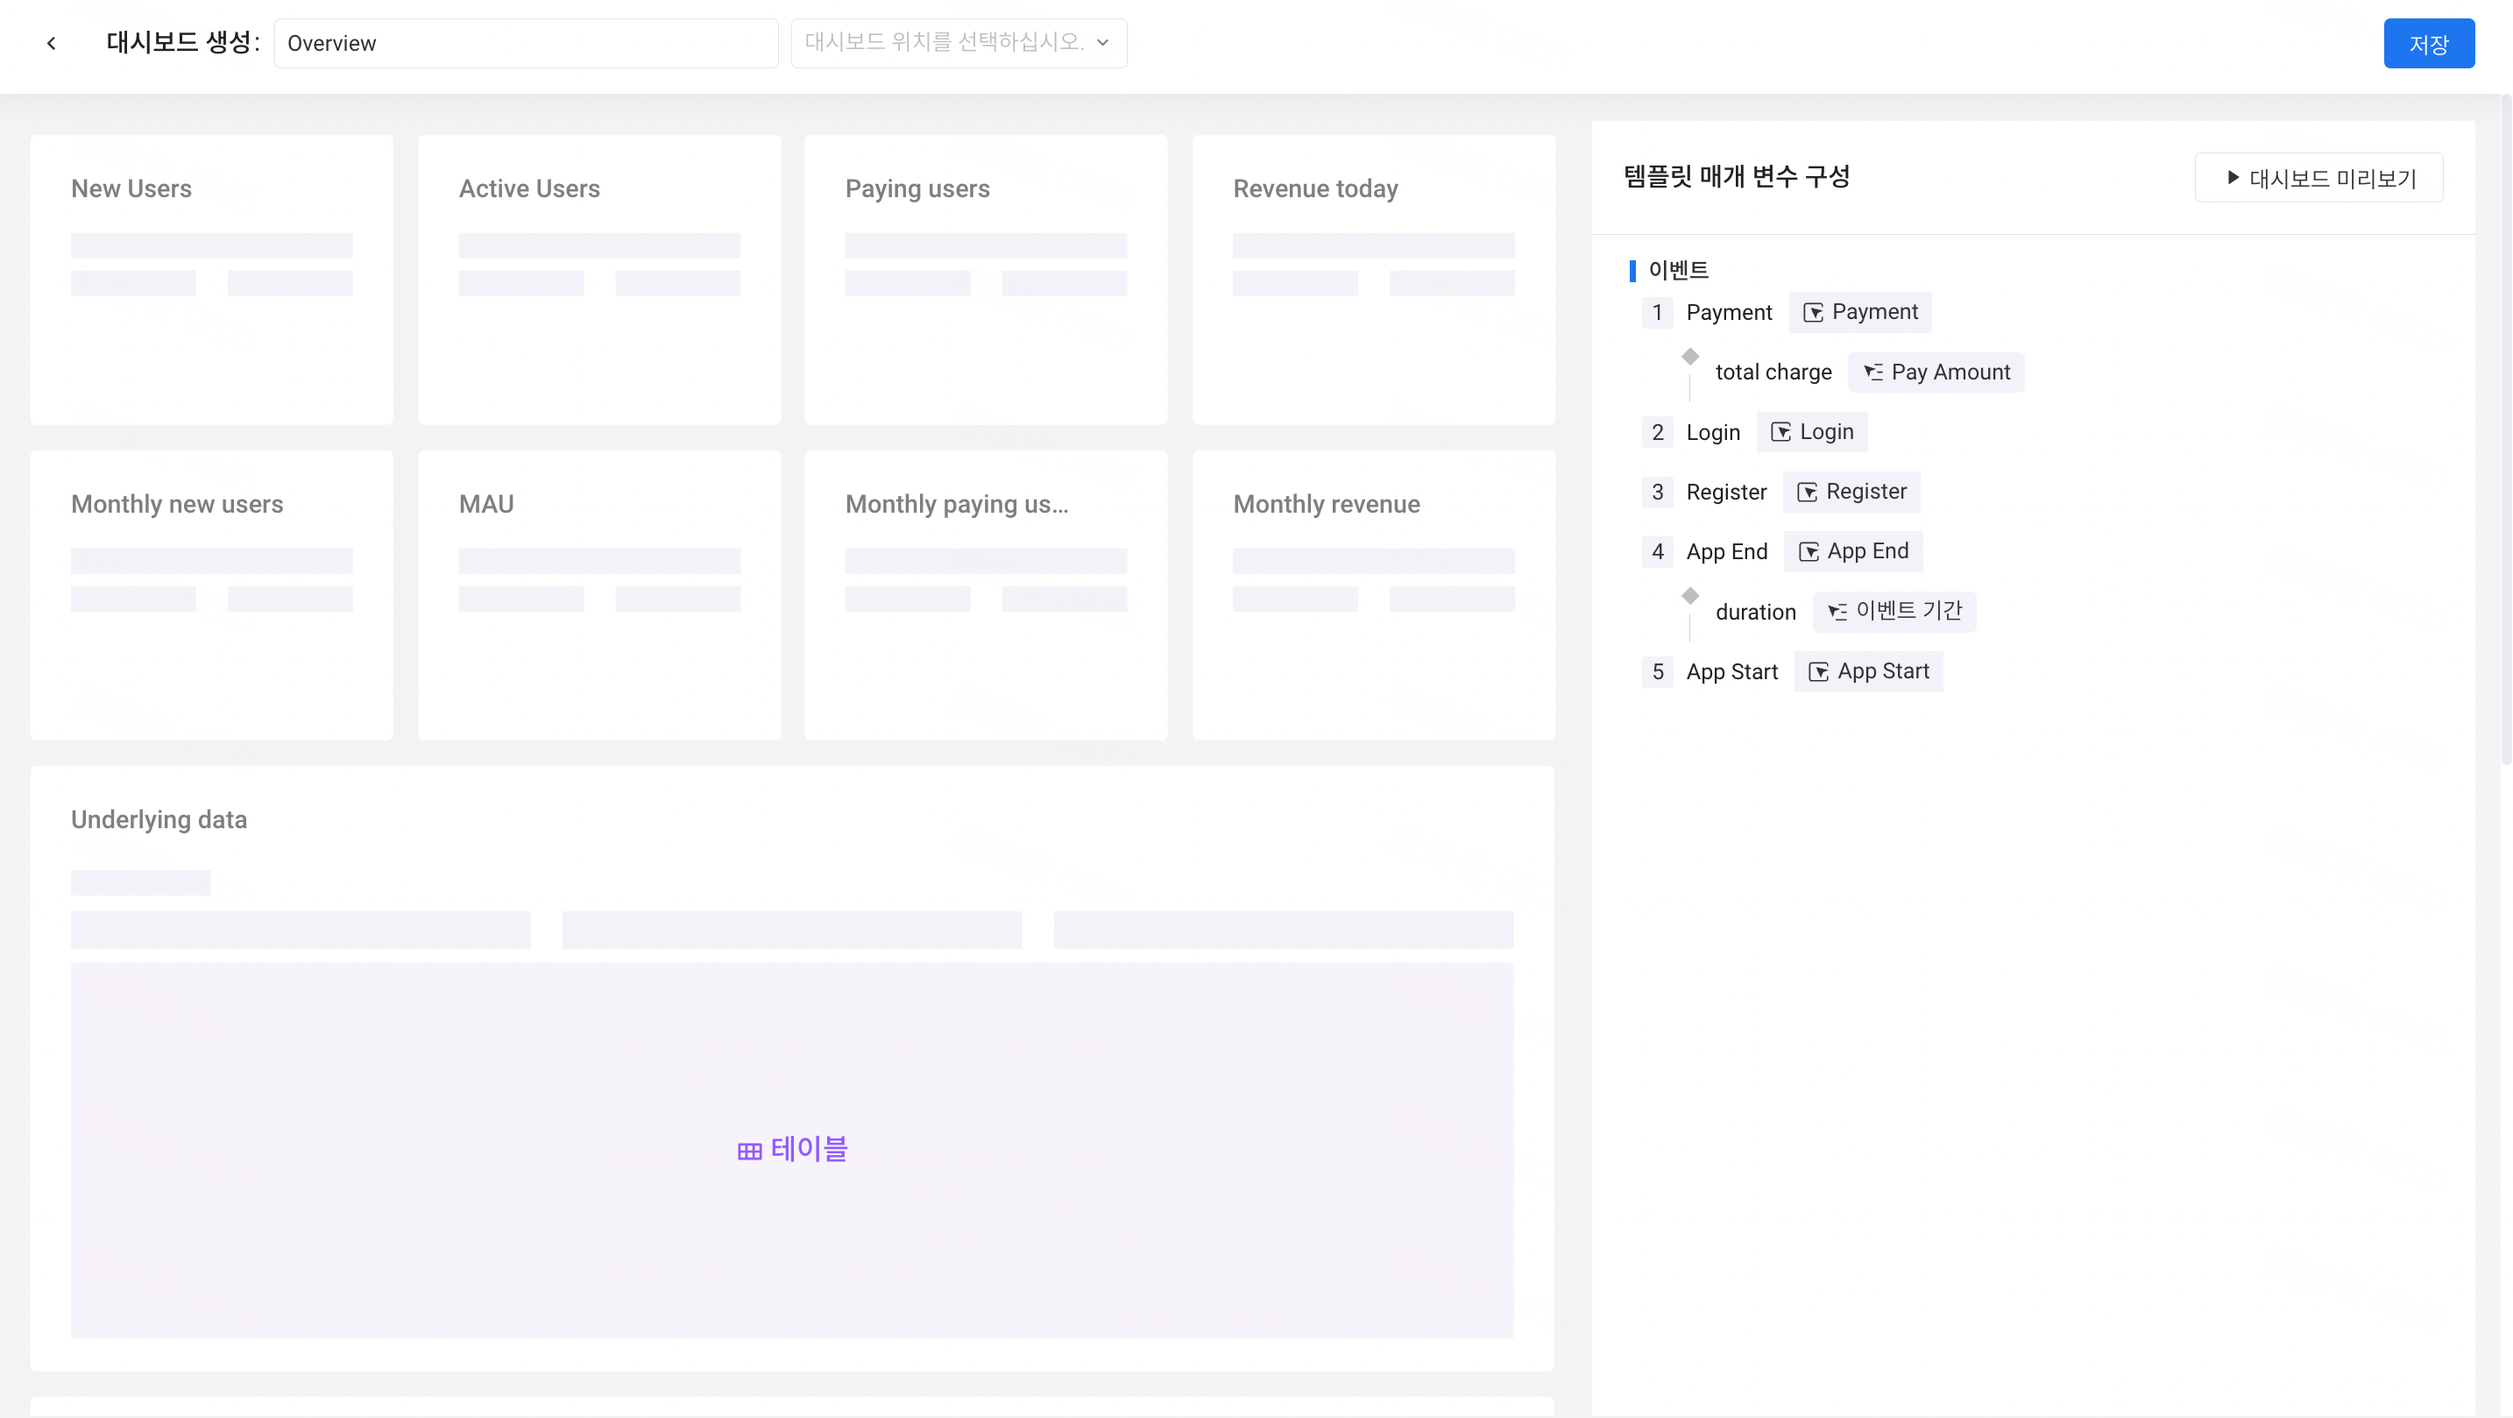Click the property icon beside Pay Amount
The width and height of the screenshot is (2513, 1418).
click(1873, 372)
